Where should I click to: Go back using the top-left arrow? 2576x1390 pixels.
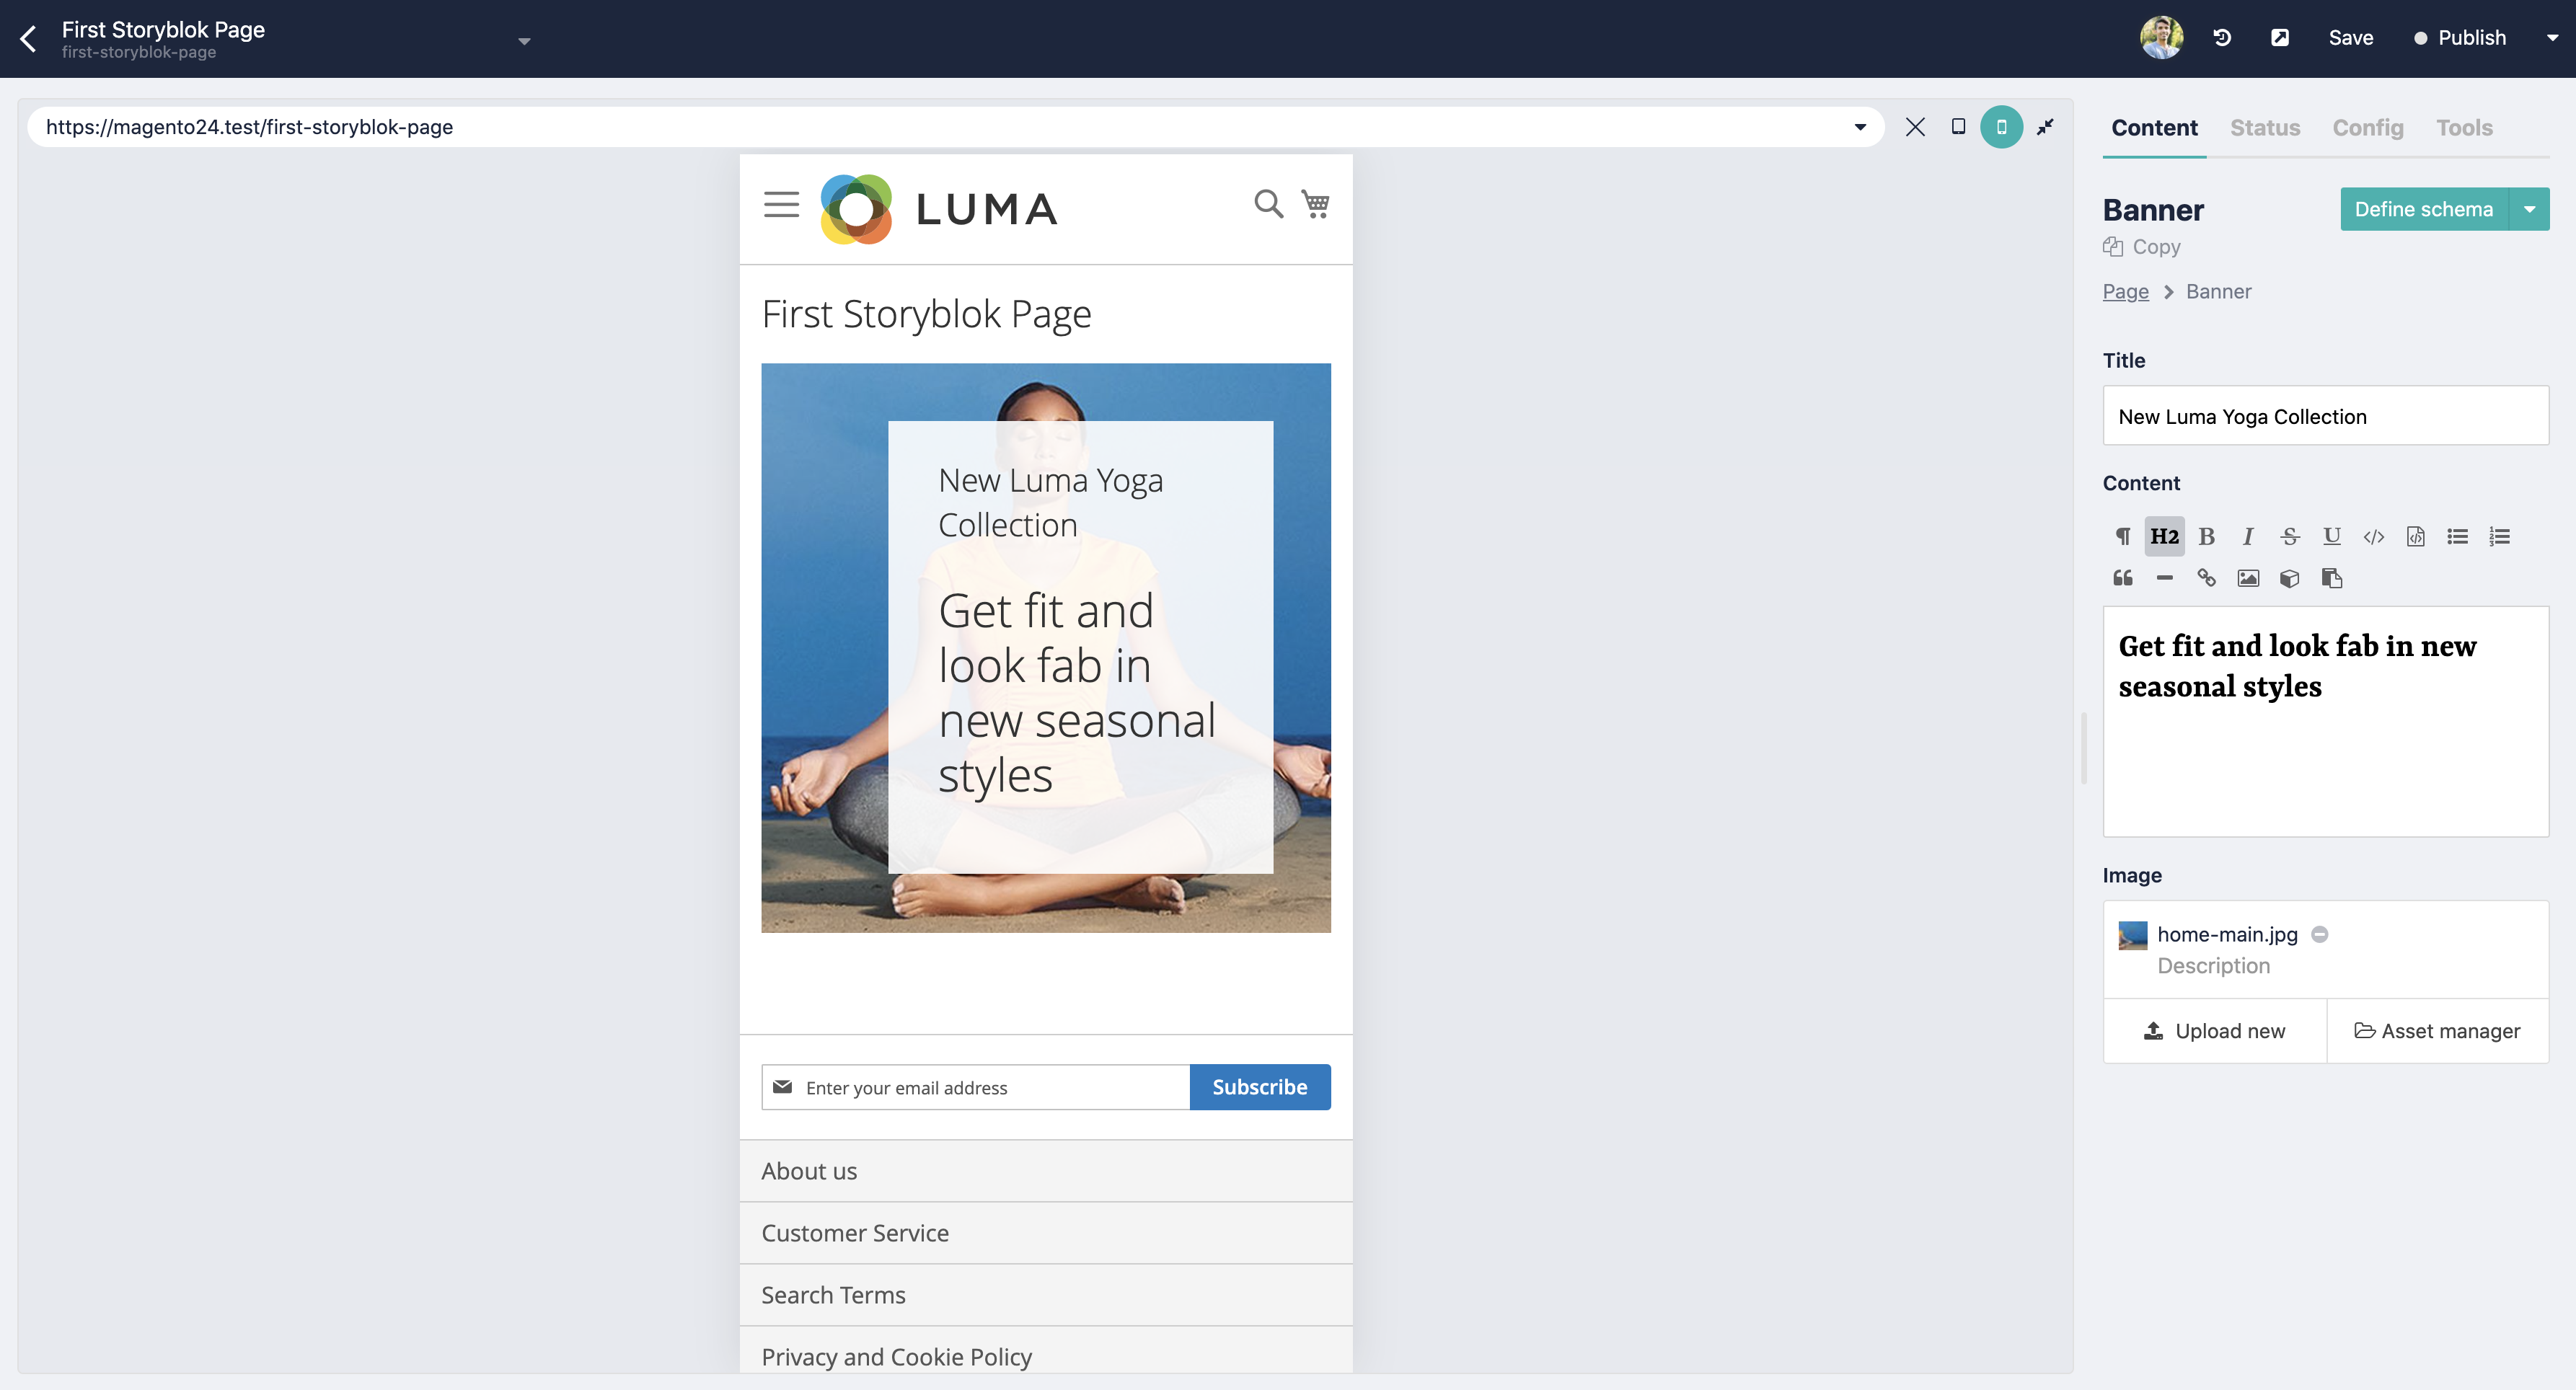[28, 38]
